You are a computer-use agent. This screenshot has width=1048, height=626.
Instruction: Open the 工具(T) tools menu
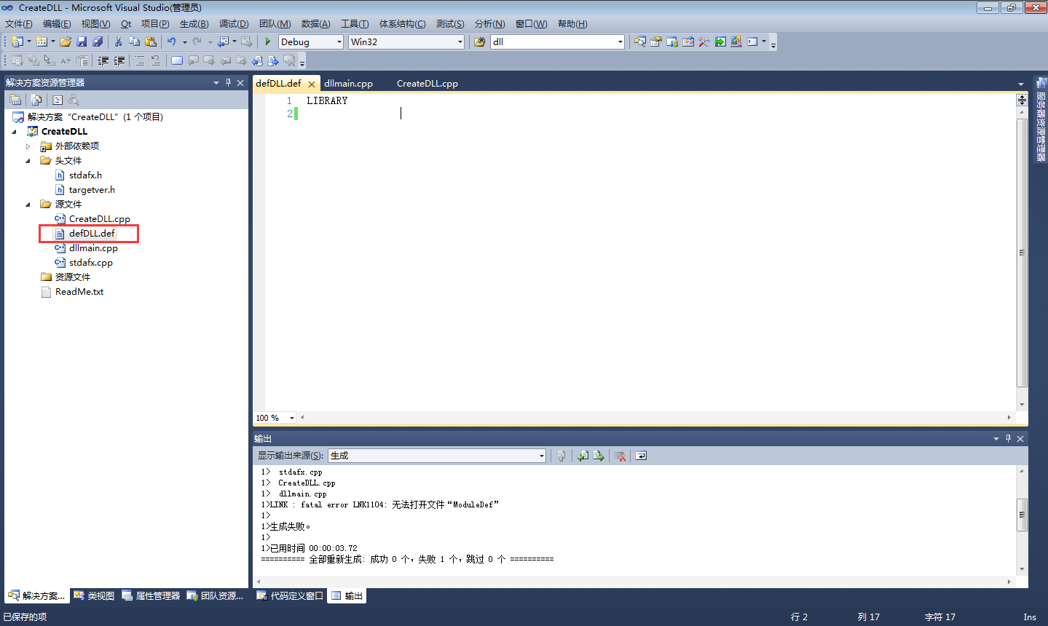355,24
